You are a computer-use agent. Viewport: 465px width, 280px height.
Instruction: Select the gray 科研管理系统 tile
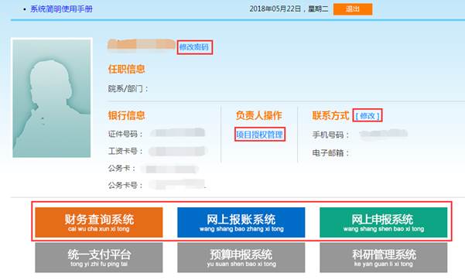coord(383,258)
